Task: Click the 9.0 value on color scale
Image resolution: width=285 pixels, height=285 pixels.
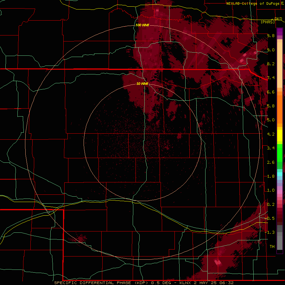Action: (x=271, y=50)
